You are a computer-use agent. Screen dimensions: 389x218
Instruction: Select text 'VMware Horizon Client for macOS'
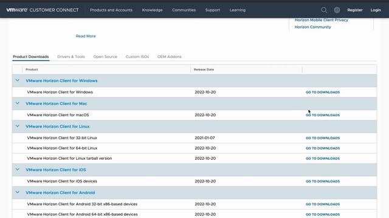pyautogui.click(x=58, y=115)
